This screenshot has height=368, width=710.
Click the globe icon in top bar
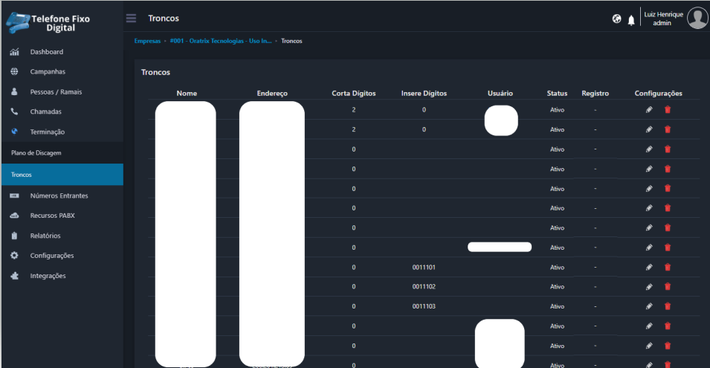pyautogui.click(x=617, y=19)
